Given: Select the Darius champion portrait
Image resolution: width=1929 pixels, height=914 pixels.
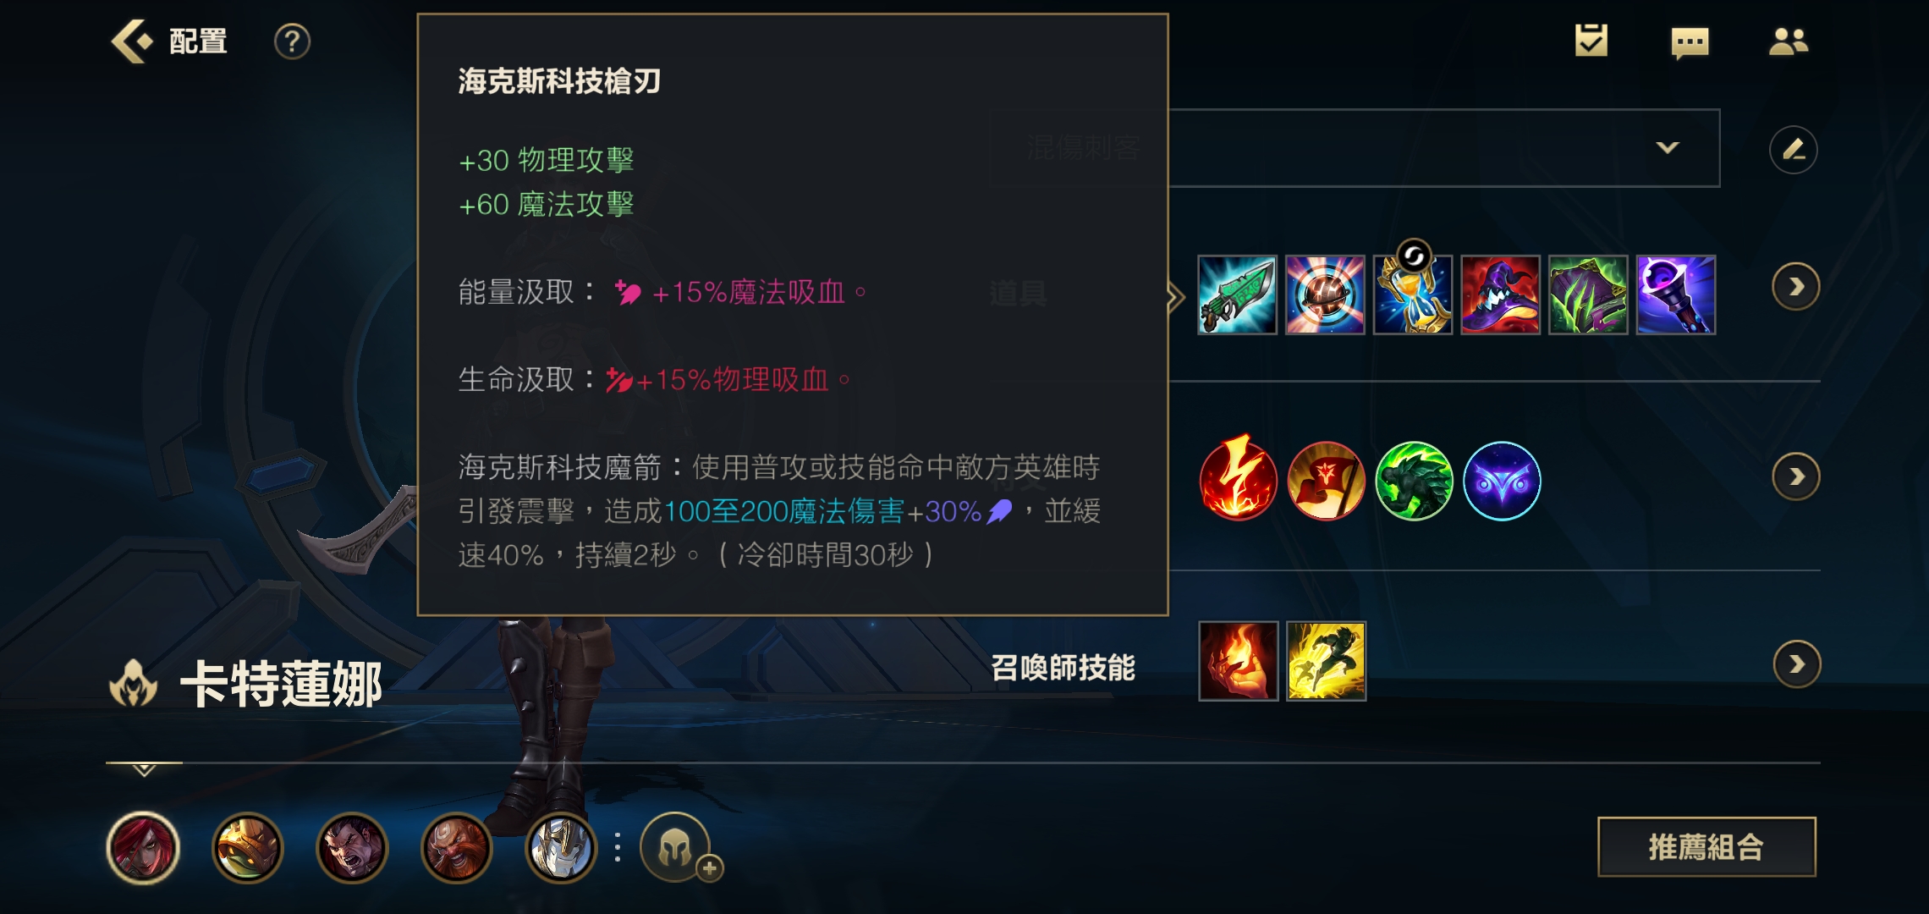Looking at the screenshot, I should pyautogui.click(x=352, y=848).
